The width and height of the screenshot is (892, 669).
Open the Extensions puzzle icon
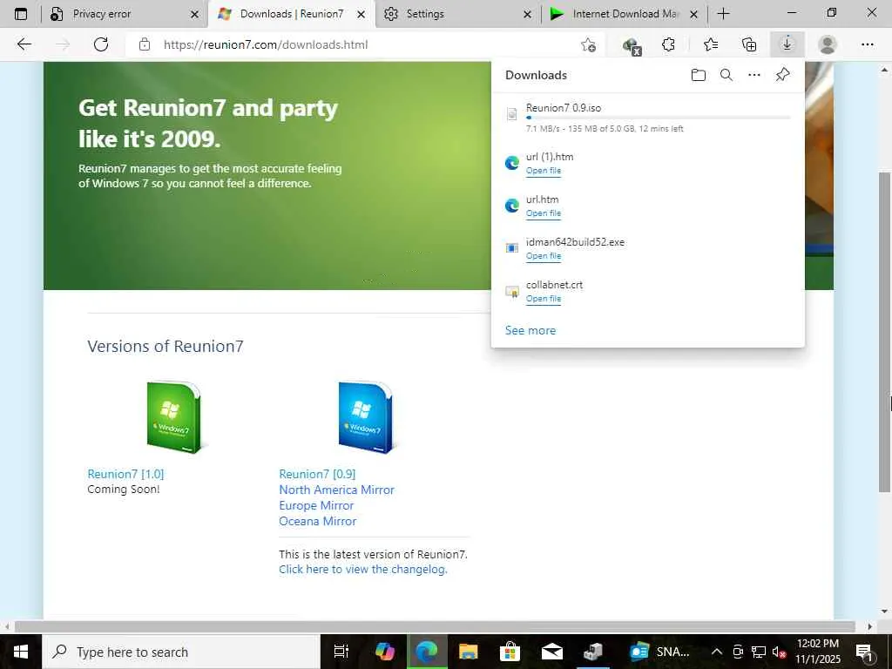pyautogui.click(x=668, y=44)
